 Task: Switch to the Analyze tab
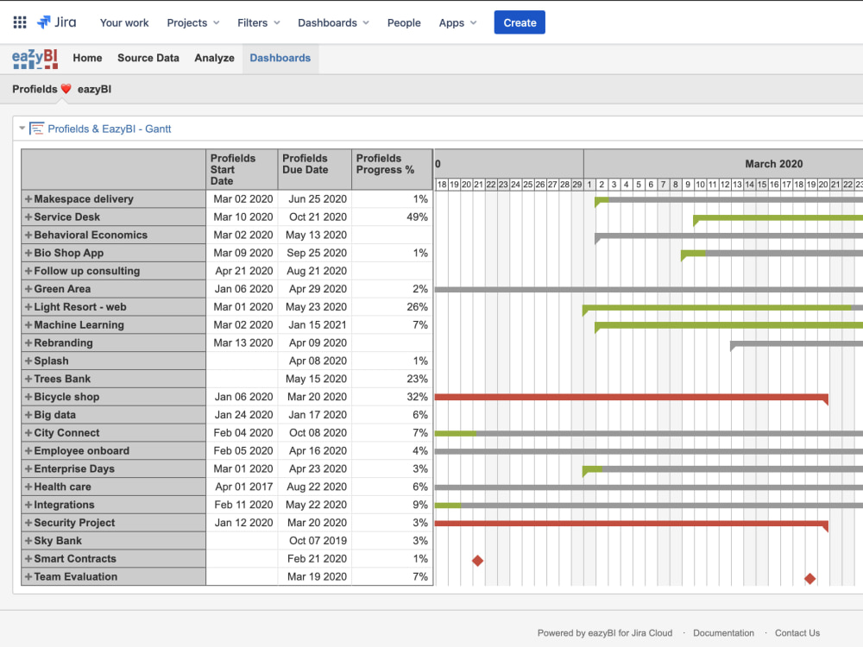(214, 58)
